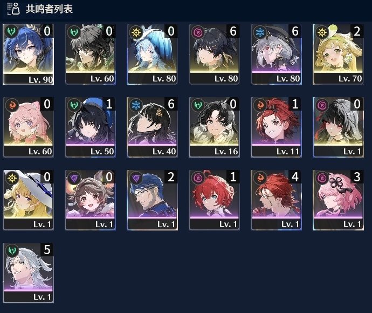Image resolution: width=372 pixels, height=313 pixels.
Task: Select the blonde Lv. 70 character card
Action: click(339, 55)
